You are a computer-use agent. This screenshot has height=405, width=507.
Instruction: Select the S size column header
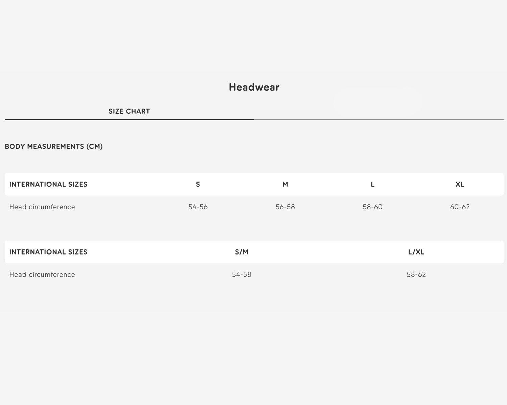(198, 184)
